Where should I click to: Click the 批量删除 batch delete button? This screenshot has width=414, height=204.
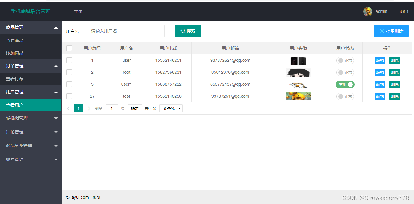391,31
